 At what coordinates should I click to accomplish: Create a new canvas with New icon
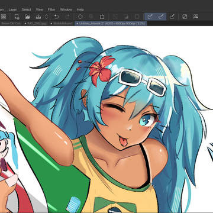[17, 17]
